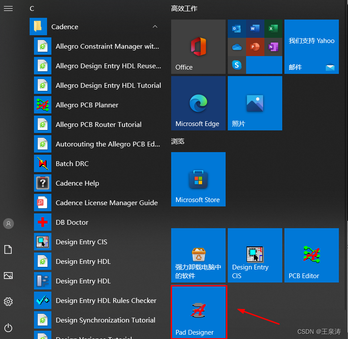Open DB Doctor from the list

pyautogui.click(x=72, y=222)
